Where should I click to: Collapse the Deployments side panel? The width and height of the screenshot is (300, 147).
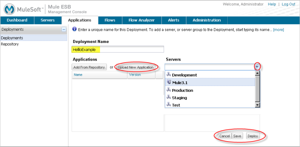point(64,30)
